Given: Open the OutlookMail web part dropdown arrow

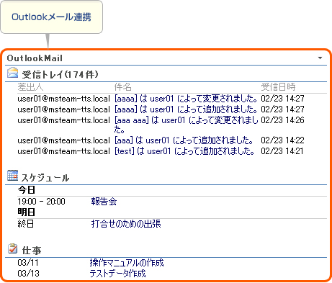Looking at the screenshot, I should point(320,58).
